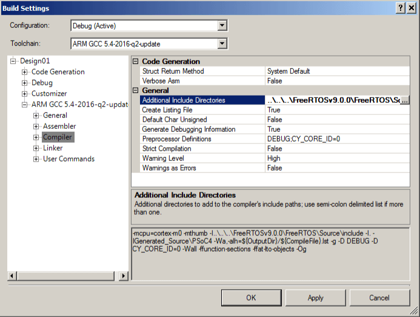Screen dimensions: 420x317
Task: Expand the Debug tree node
Action: (25, 83)
